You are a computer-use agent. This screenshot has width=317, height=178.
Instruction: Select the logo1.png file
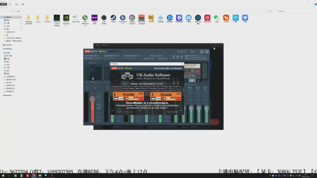click(76, 19)
